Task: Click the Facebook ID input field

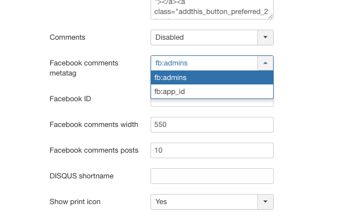Action: [212, 103]
